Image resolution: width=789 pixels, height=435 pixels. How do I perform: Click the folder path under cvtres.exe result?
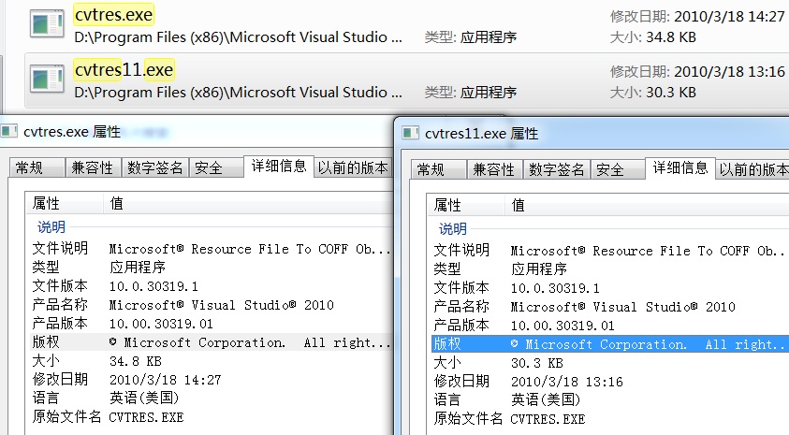click(238, 37)
